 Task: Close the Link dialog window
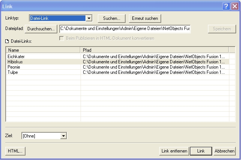tap(235, 6)
